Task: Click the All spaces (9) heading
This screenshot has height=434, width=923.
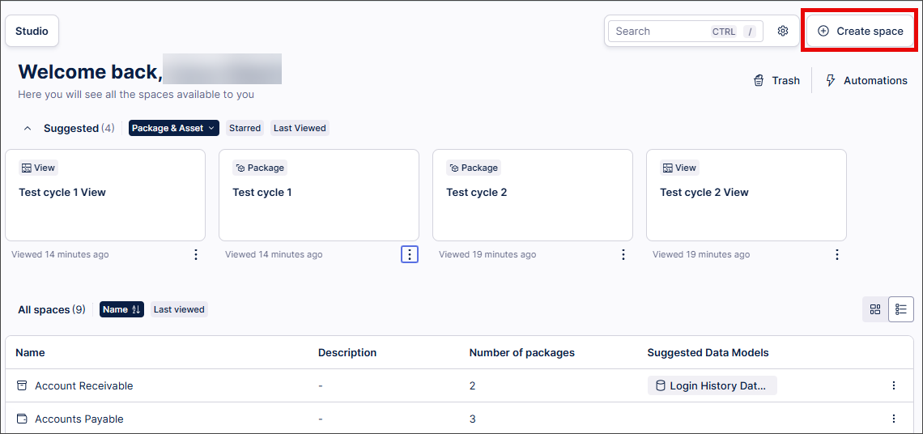Action: [52, 310]
